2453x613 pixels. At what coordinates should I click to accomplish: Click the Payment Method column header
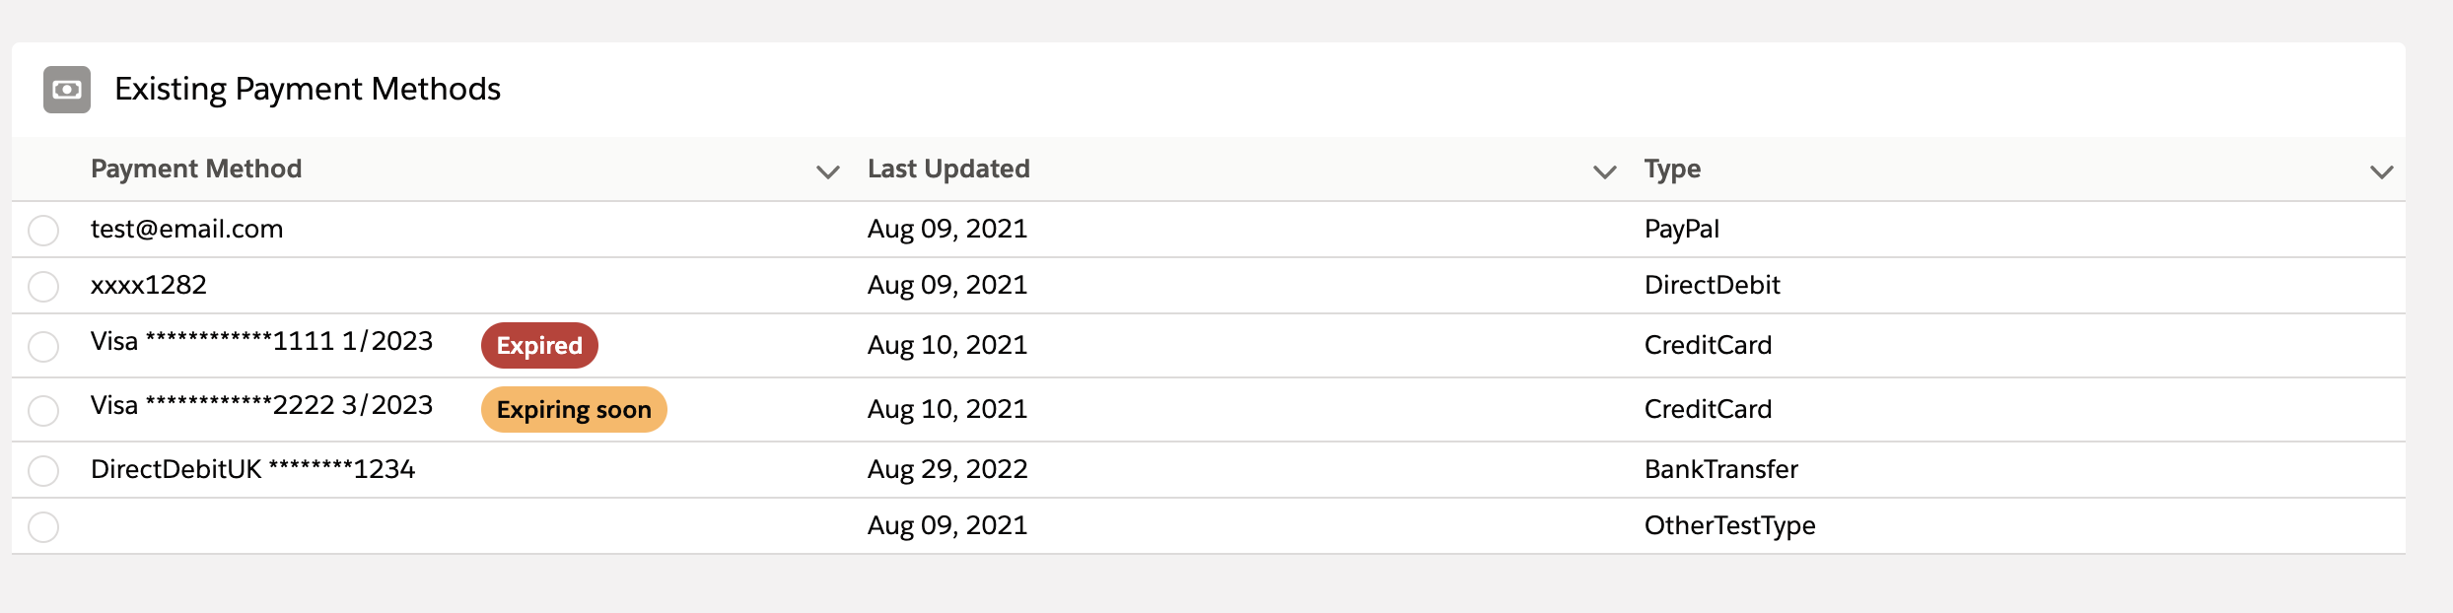pyautogui.click(x=196, y=169)
